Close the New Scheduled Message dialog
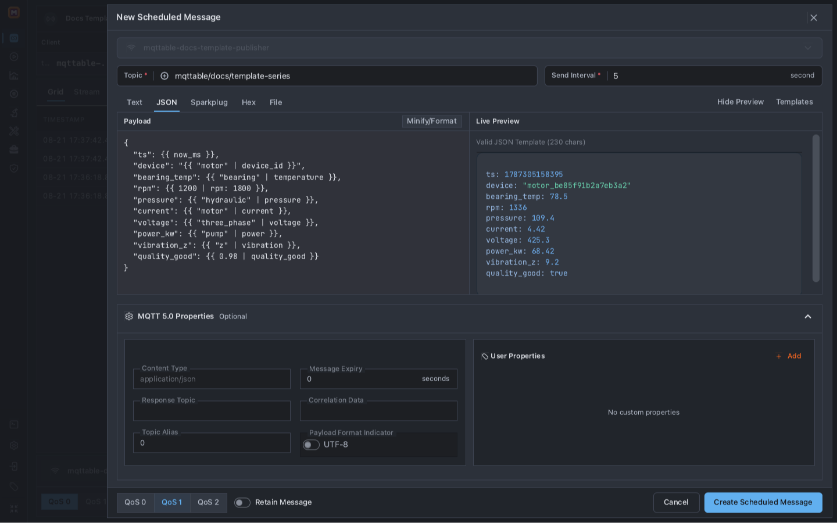This screenshot has height=523, width=837. (x=814, y=17)
